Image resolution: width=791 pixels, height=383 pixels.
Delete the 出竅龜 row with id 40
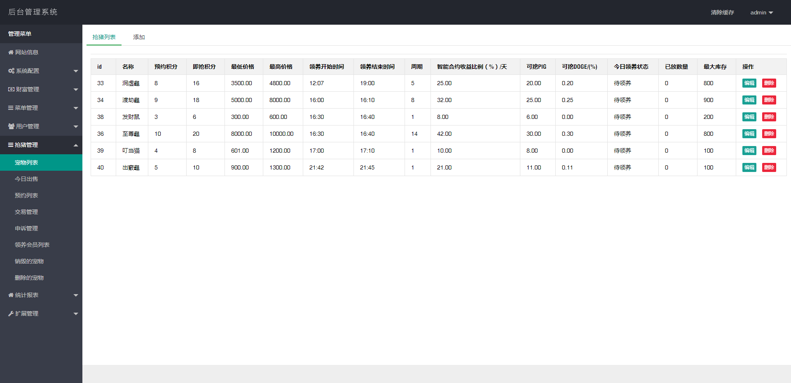[769, 167]
